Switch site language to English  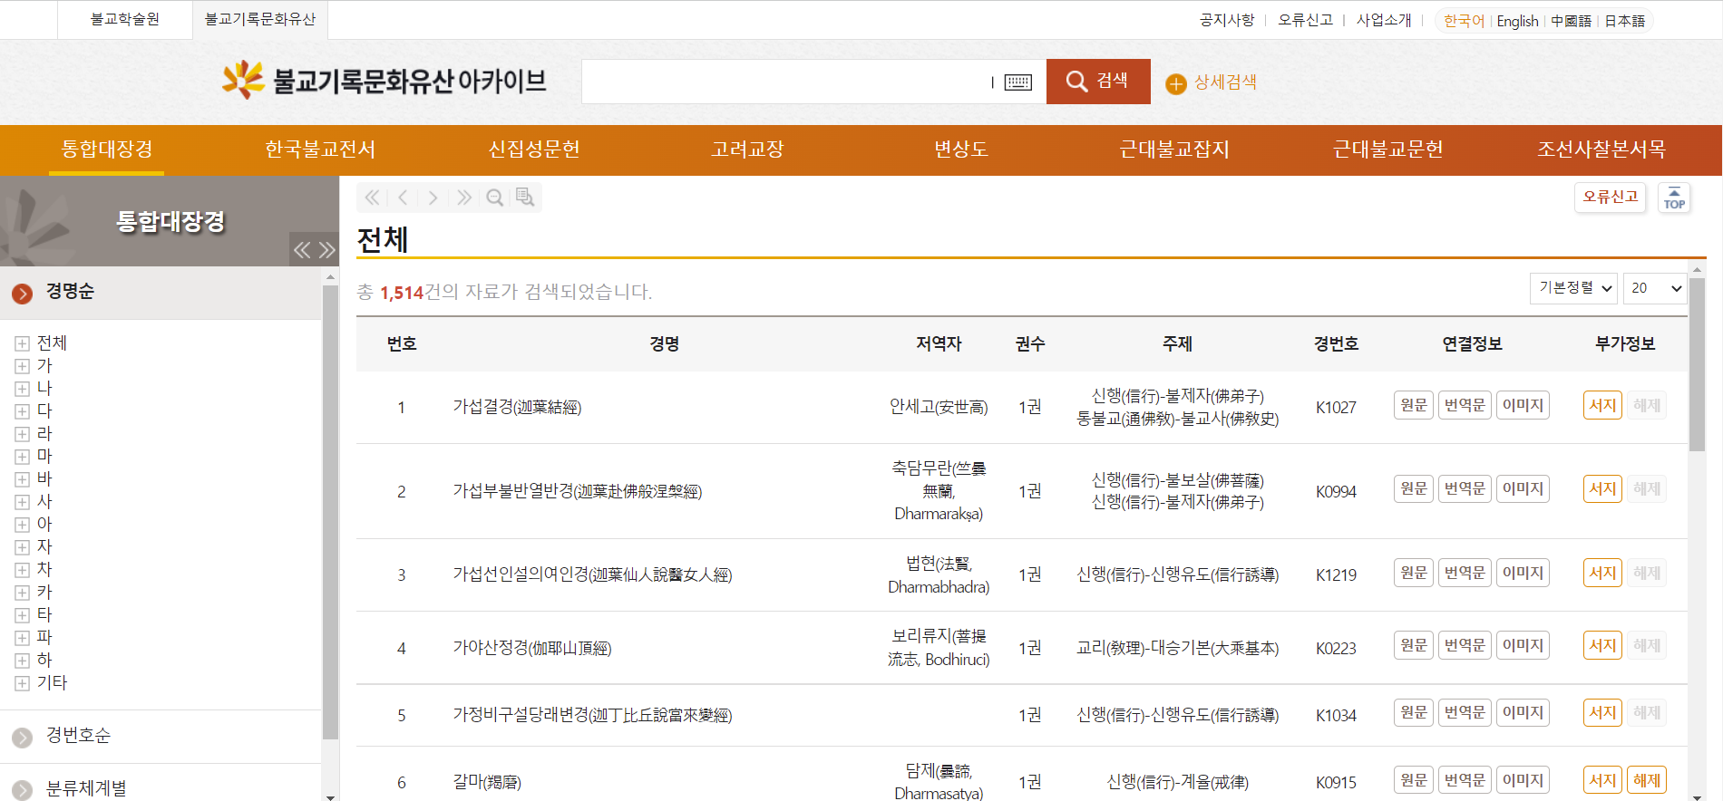[x=1517, y=21]
